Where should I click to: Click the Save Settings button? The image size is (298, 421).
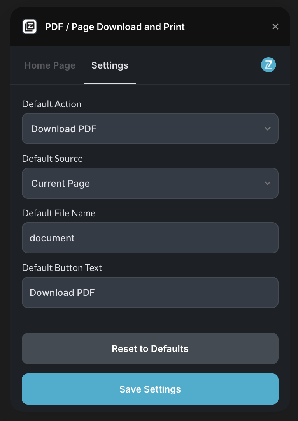tap(150, 389)
